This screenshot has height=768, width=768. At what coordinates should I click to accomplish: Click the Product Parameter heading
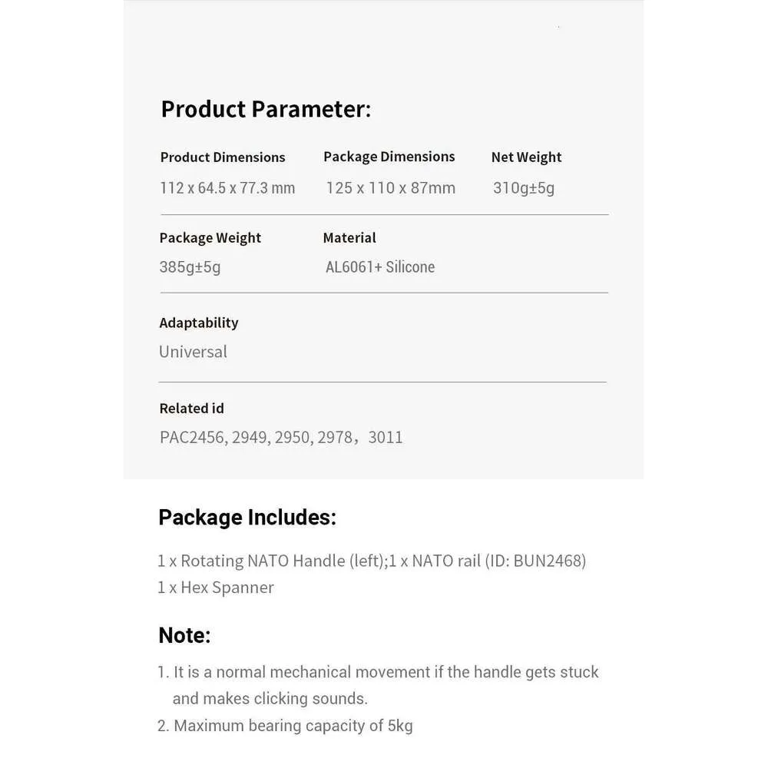266,109
